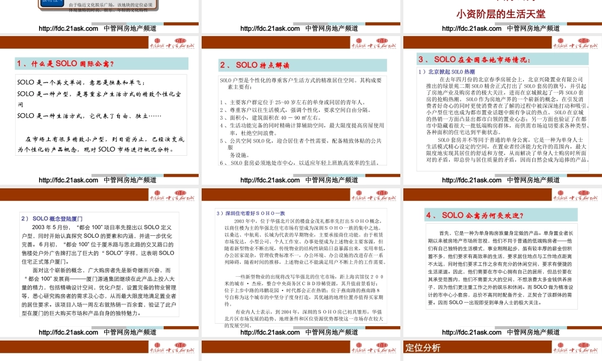The image size is (602, 361).
Task: Click the heading 2、SOLO特点解读
Action: [255, 65]
